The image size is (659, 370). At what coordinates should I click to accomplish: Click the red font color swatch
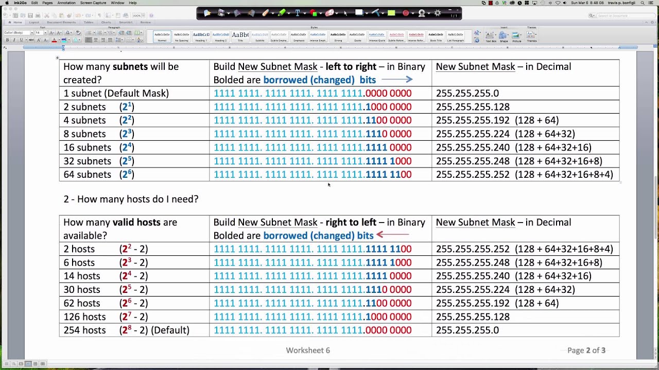pyautogui.click(x=54, y=40)
